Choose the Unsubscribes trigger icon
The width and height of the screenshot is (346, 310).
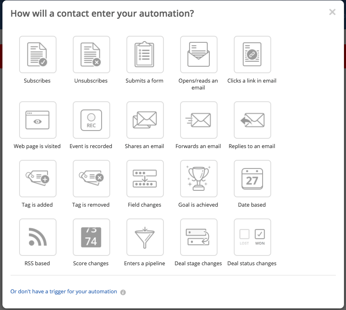[x=91, y=55]
